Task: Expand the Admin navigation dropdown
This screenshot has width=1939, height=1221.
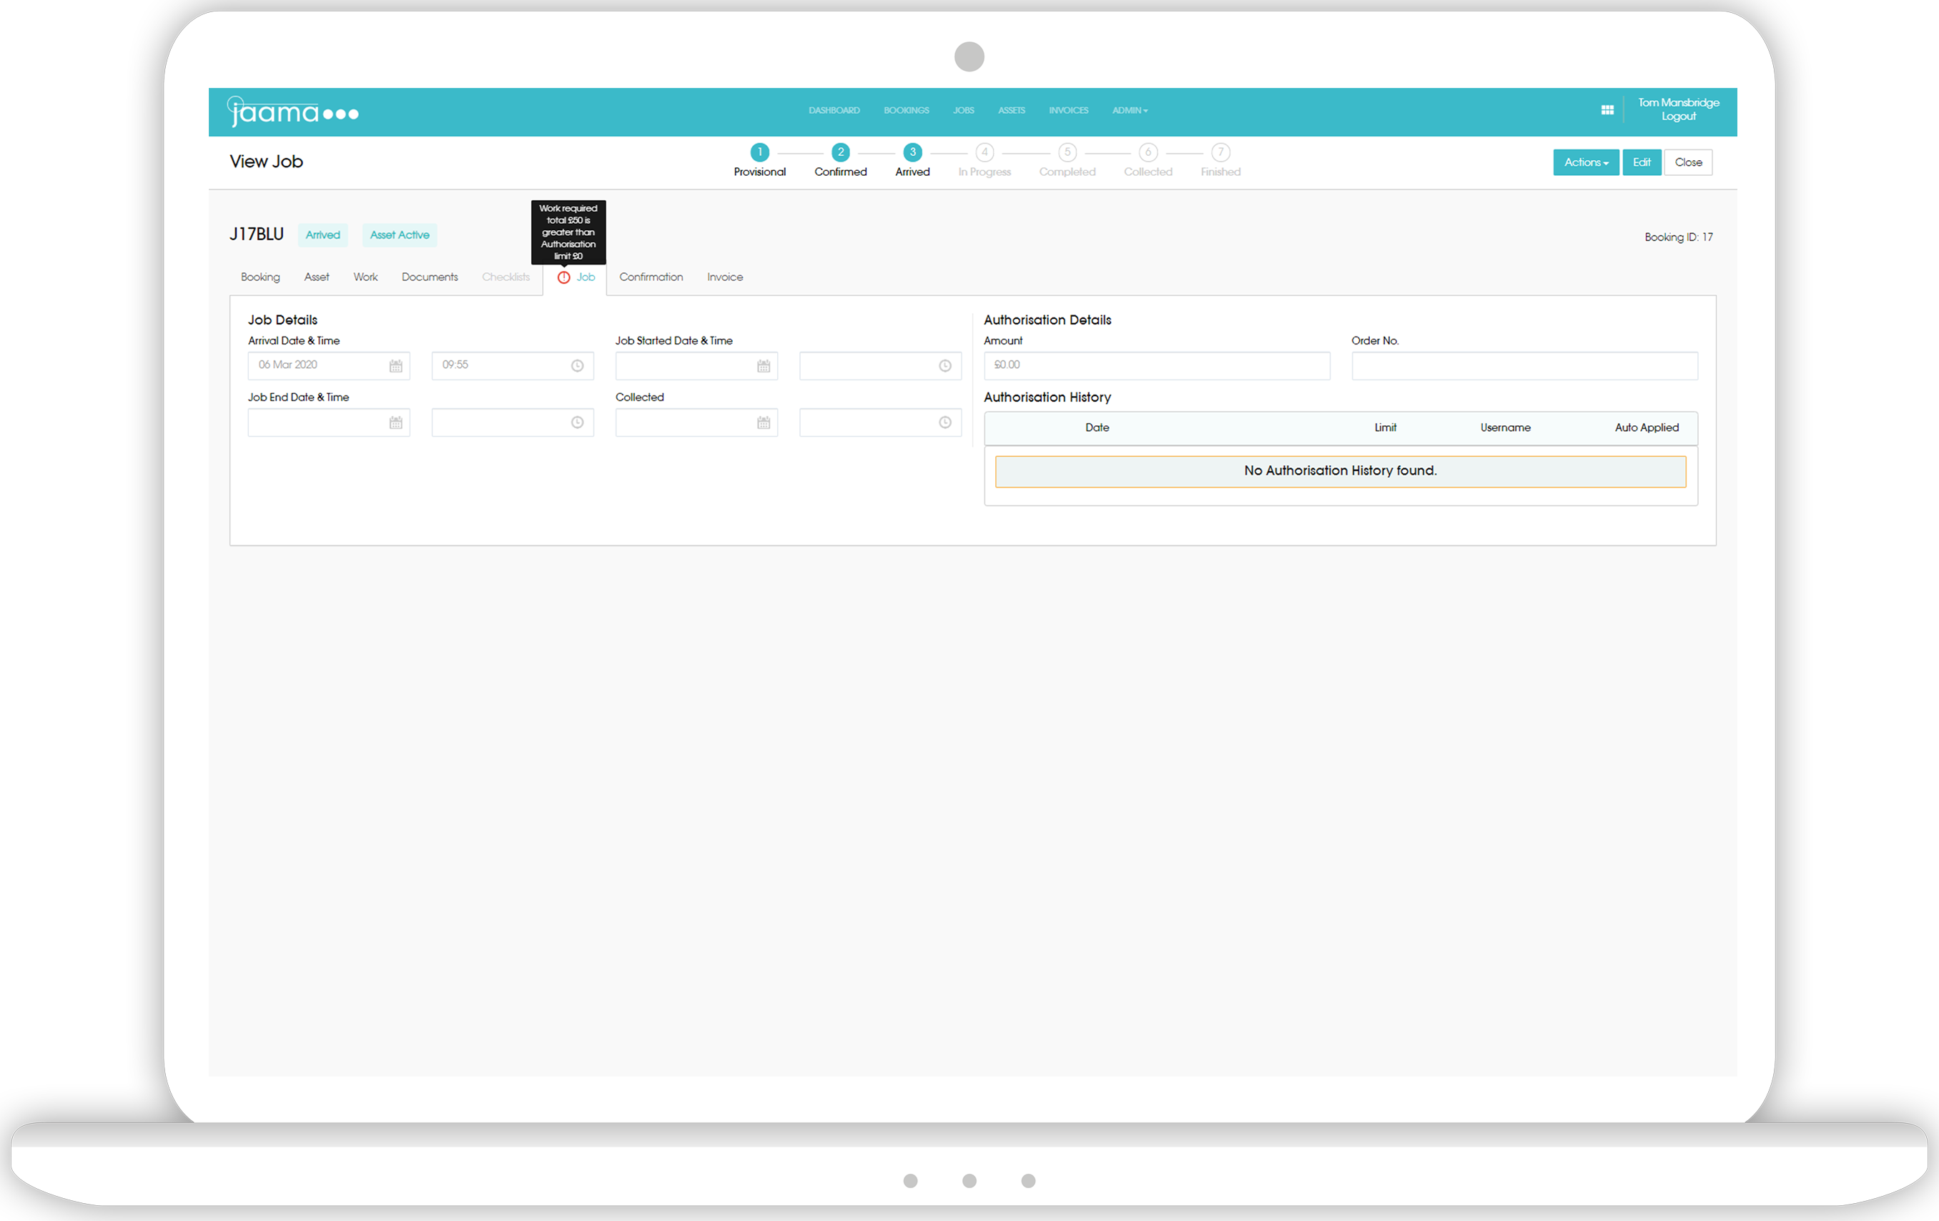Action: point(1128,109)
